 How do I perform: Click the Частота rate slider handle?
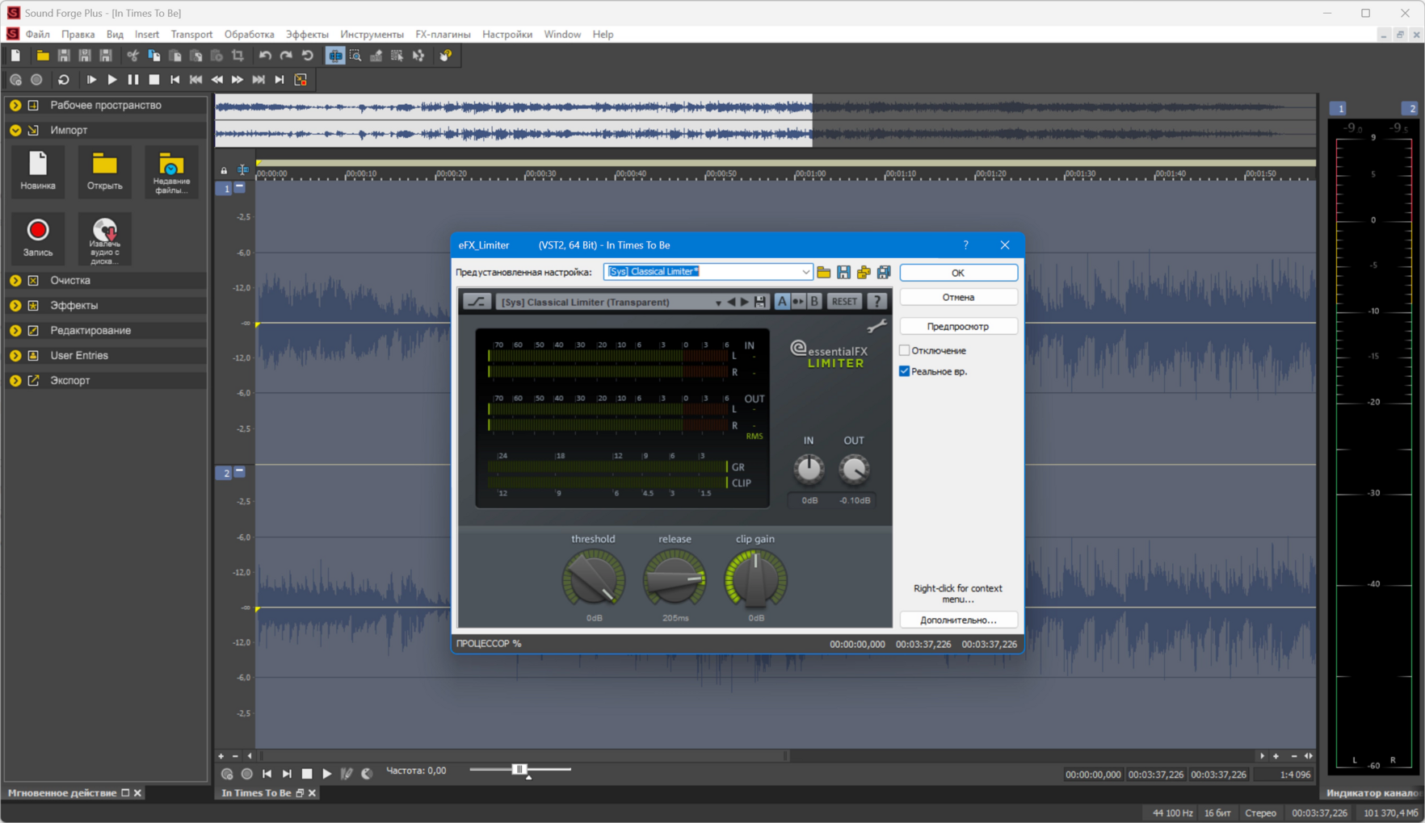point(519,770)
